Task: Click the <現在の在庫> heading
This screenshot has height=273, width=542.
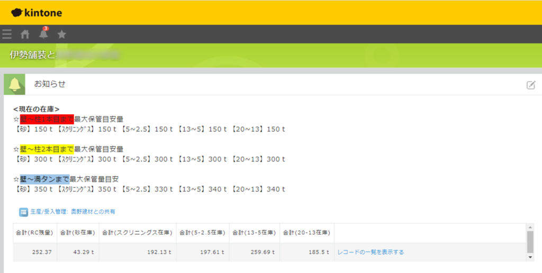Action: (x=37, y=109)
